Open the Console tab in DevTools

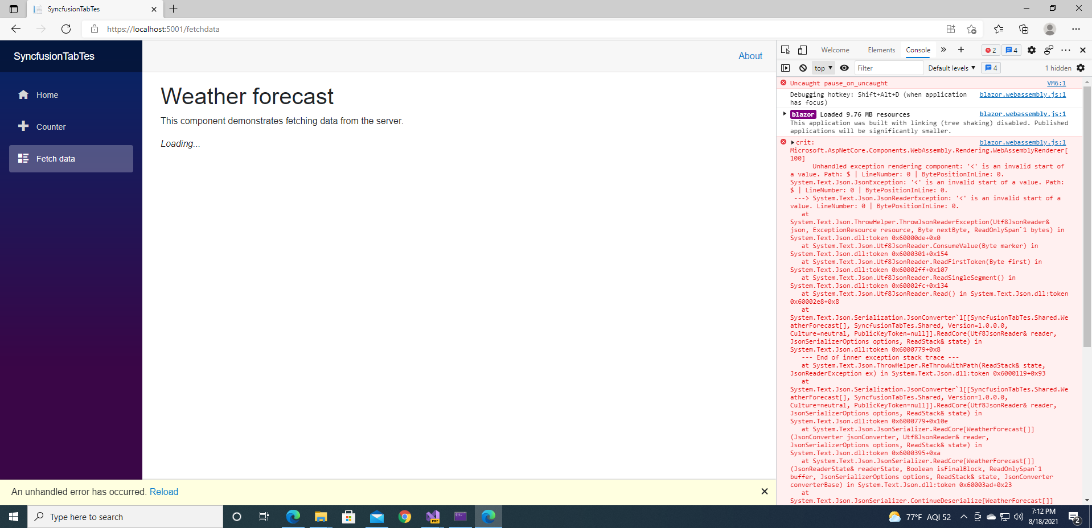click(x=918, y=50)
